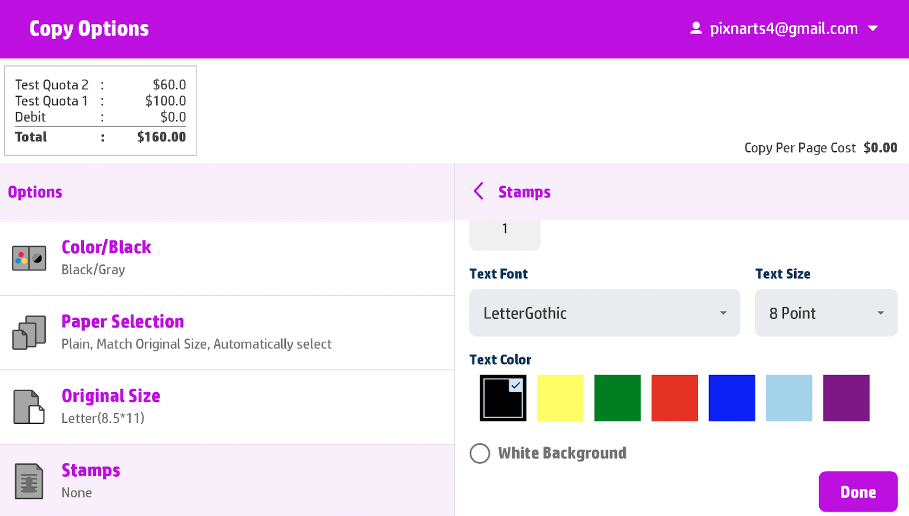Select the red text color swatch
Screen dimensions: 909x516
point(674,398)
